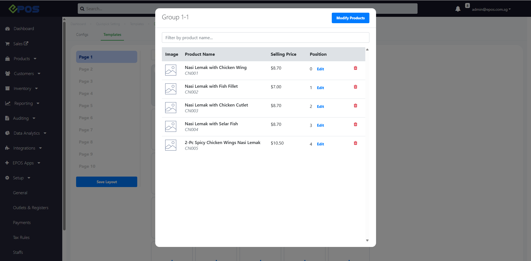This screenshot has height=261, width=531.
Task: Click Edit link for position 0 product
Action: pos(320,69)
